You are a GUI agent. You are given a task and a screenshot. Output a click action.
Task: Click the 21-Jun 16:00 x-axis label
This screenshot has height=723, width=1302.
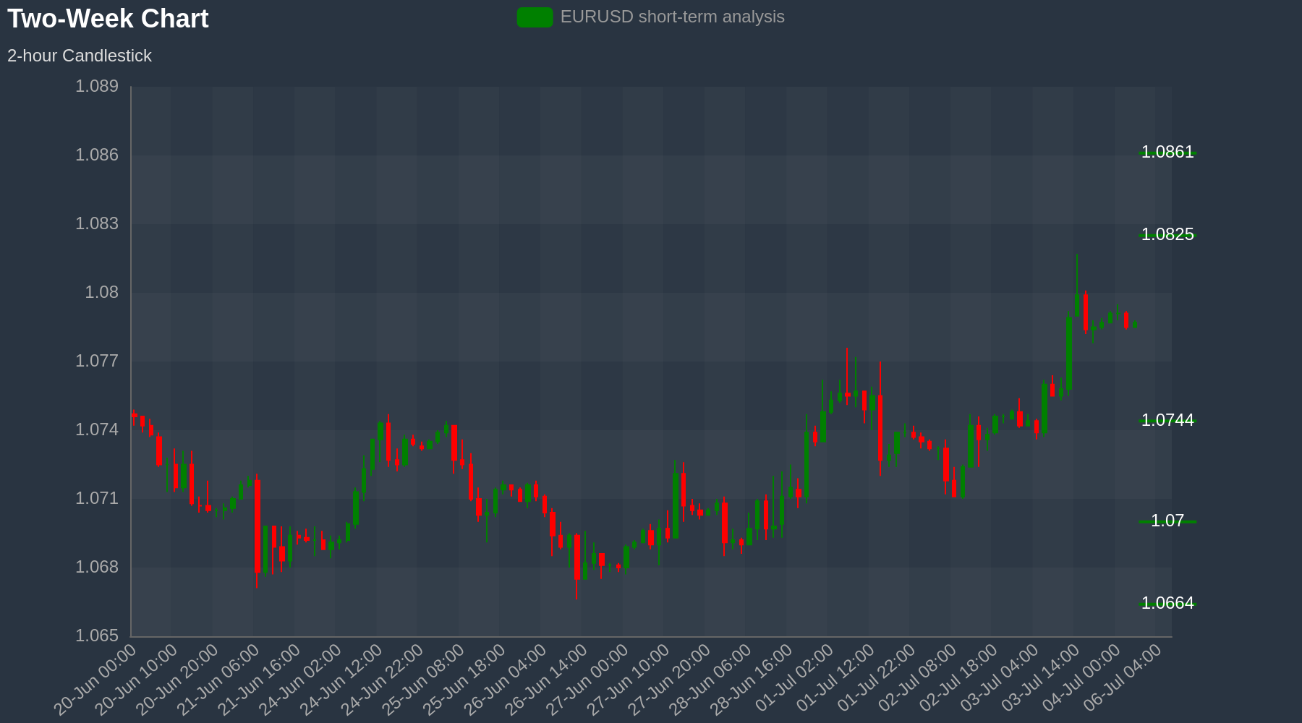tap(260, 680)
